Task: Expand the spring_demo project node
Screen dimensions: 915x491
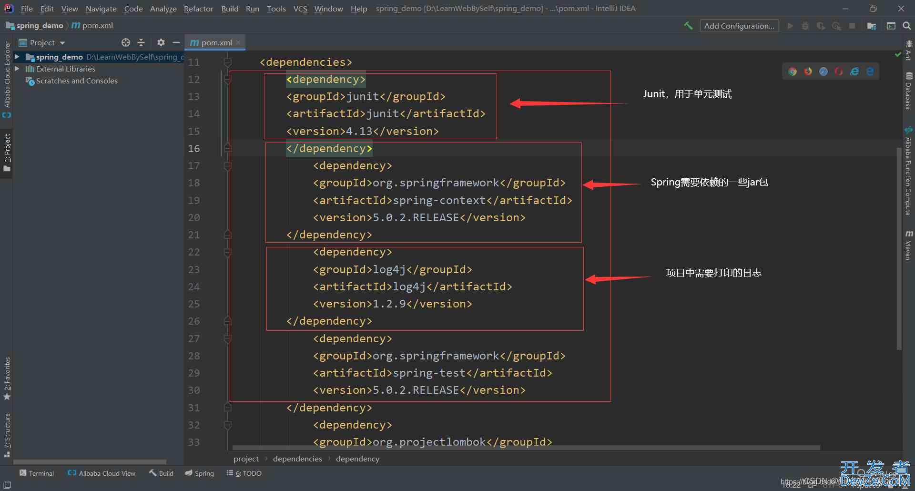Action: pyautogui.click(x=17, y=57)
